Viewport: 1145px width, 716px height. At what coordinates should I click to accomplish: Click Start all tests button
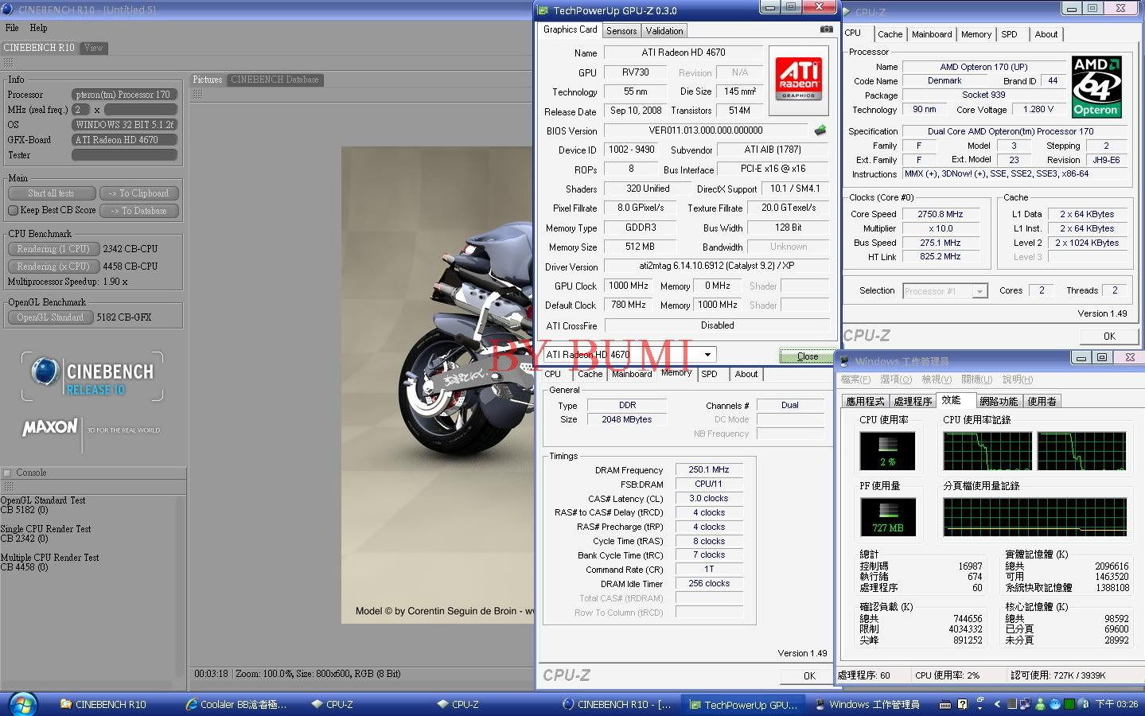point(52,193)
